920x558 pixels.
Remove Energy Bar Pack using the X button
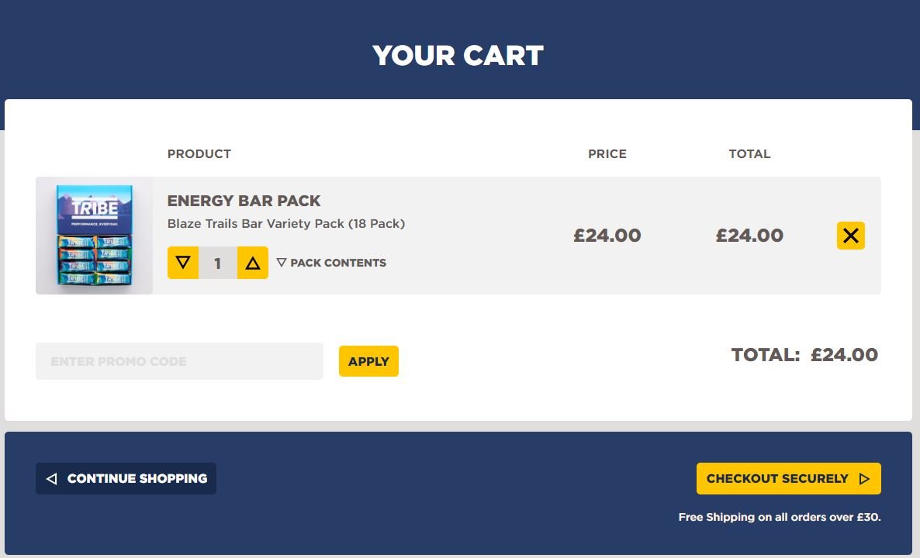[x=851, y=236]
